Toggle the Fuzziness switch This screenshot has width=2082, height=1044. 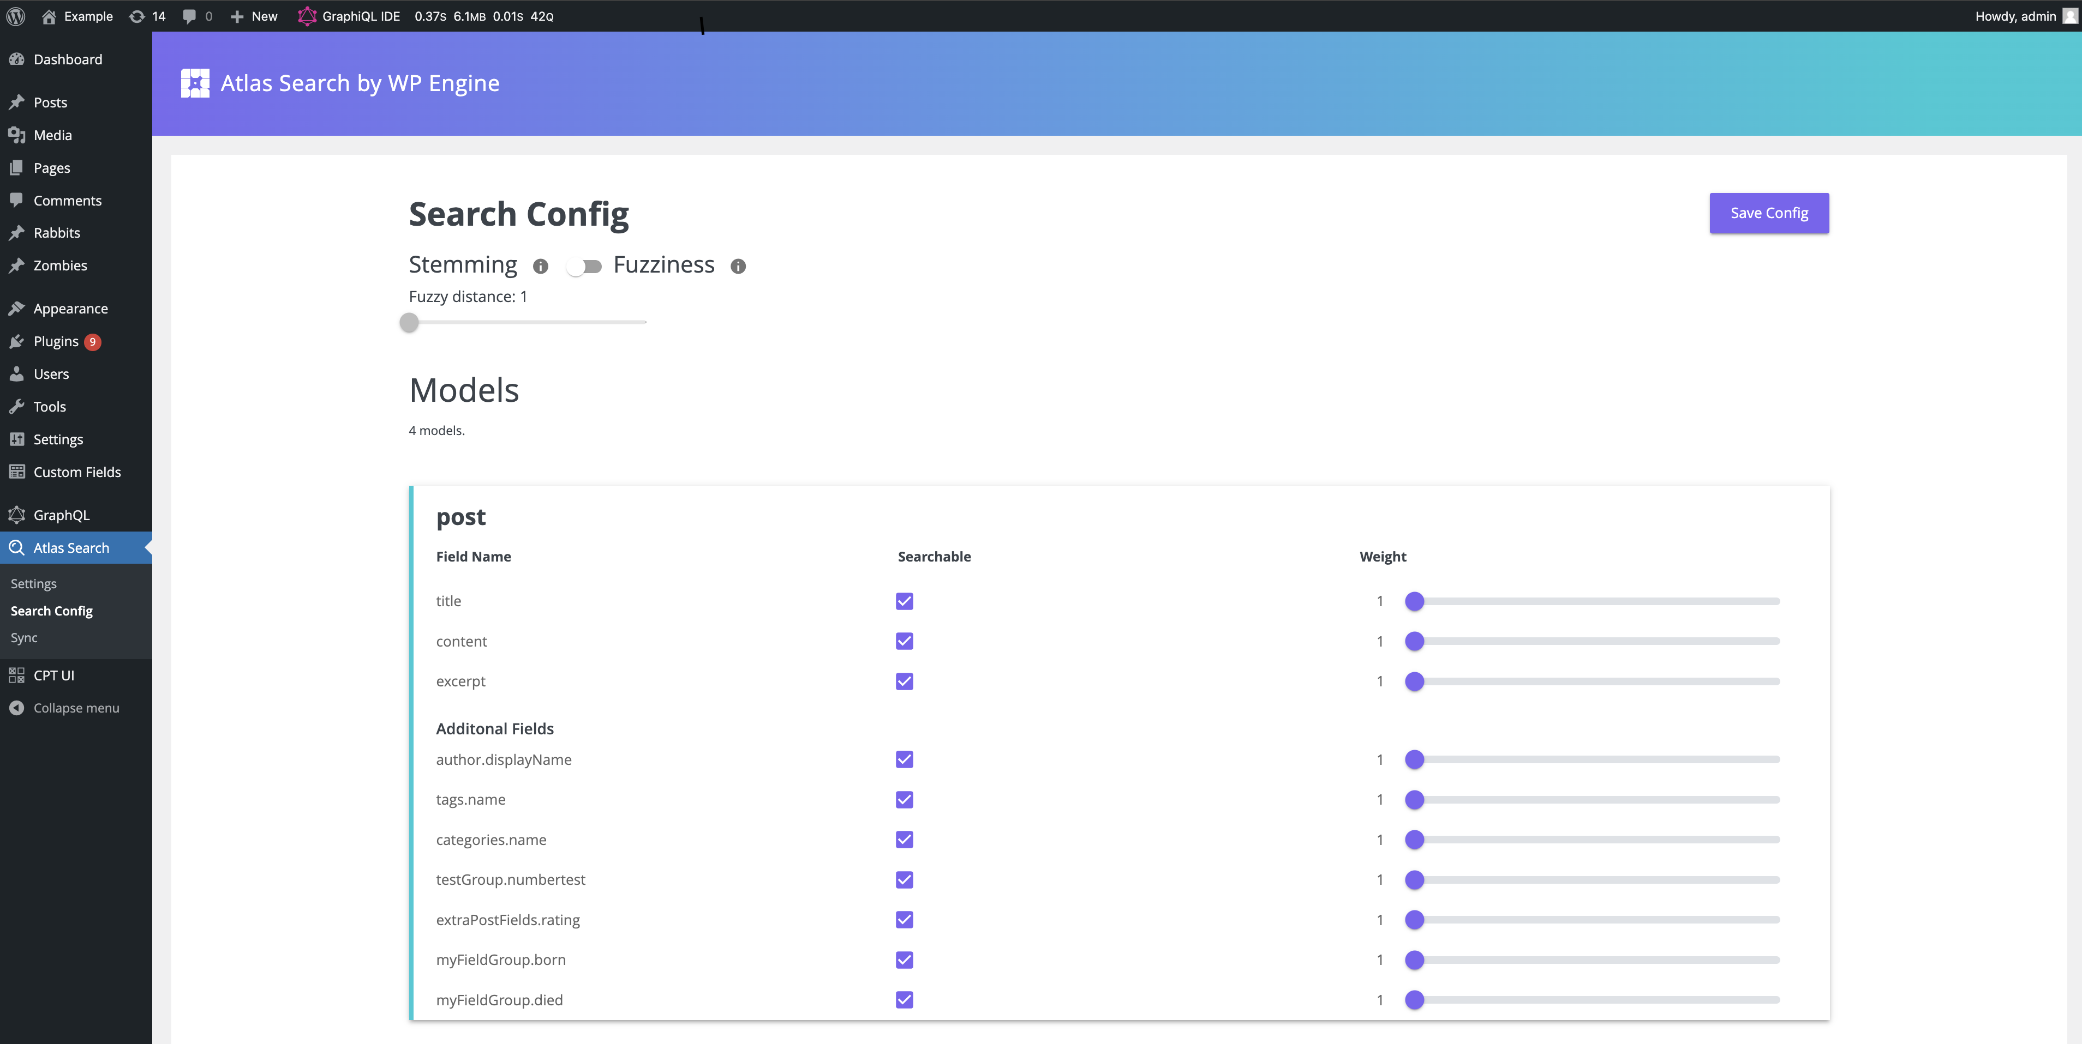tap(584, 267)
